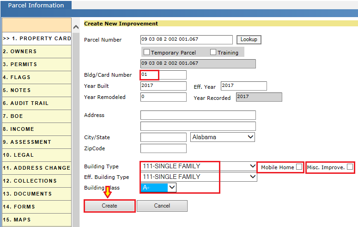Switch to the Parcel Information tab
Image resolution: width=358 pixels, height=227 pixels.
pos(36,6)
